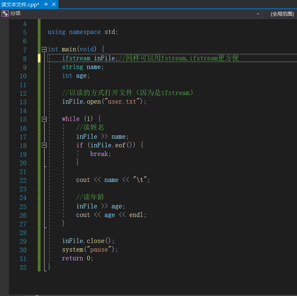Click 'int age;' on line 10
This screenshot has height=296, width=297.
point(76,76)
